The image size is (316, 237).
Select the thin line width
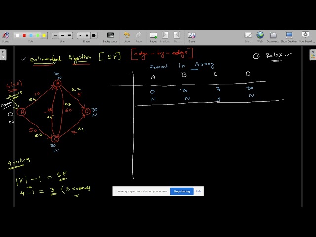(x=56, y=35)
